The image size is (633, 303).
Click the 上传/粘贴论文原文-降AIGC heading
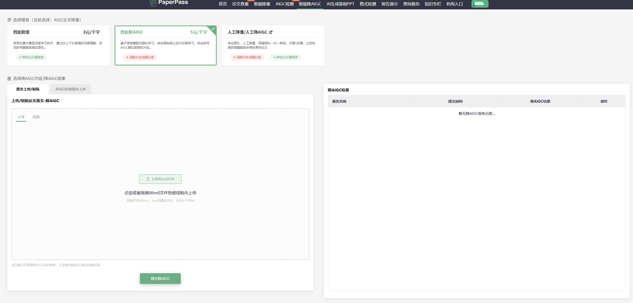[35, 101]
